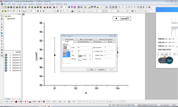Select Folder1 in Project Explorer tree
The width and height of the screenshot is (178, 107).
11,19
